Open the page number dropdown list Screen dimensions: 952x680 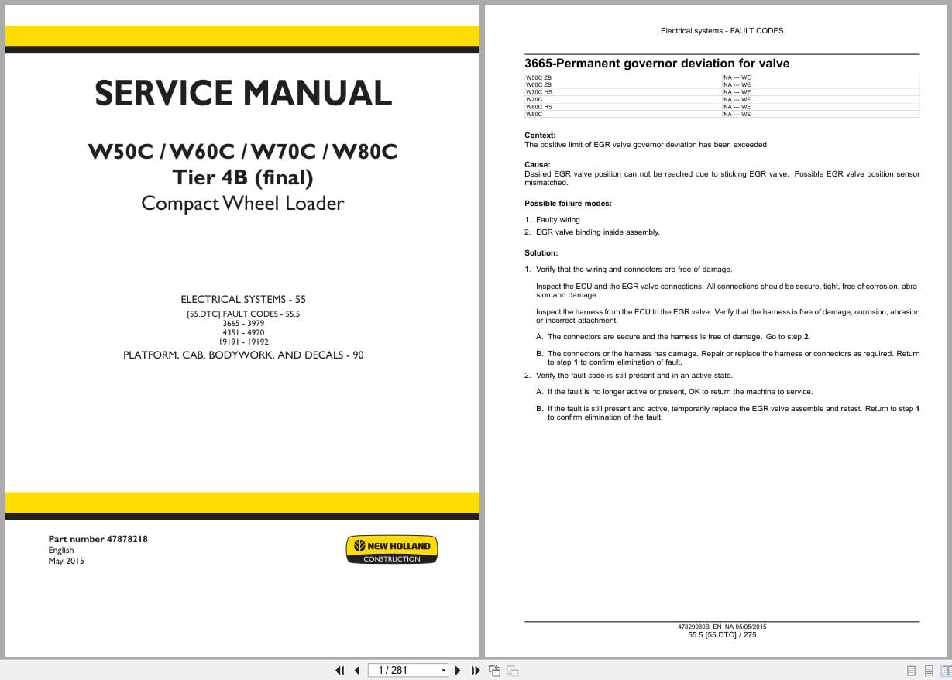coord(444,670)
